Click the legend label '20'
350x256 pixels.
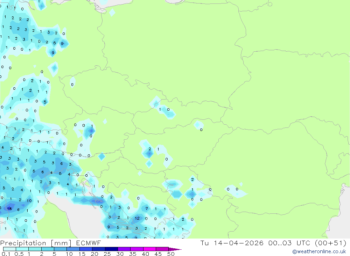pyautogui.click(x=94, y=254)
